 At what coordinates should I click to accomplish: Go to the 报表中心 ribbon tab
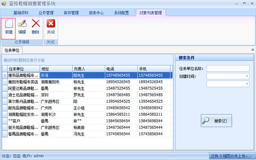[x=96, y=13]
